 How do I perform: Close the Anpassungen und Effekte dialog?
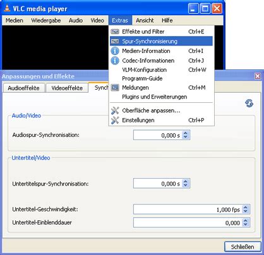pyautogui.click(x=258, y=76)
